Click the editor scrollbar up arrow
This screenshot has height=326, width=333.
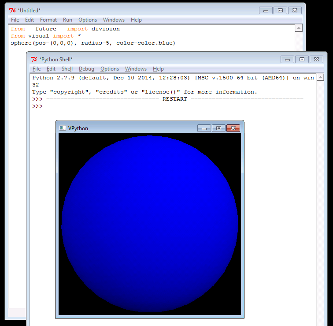[x=299, y=28]
